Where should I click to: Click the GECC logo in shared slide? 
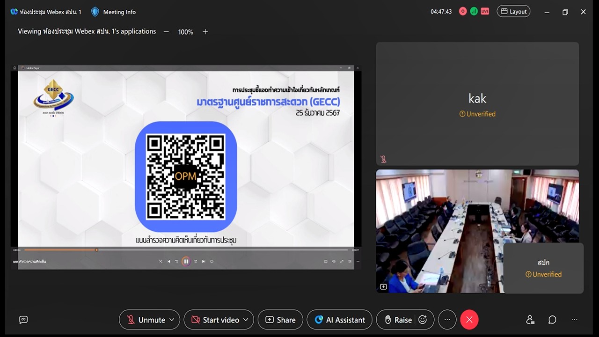coord(53,97)
